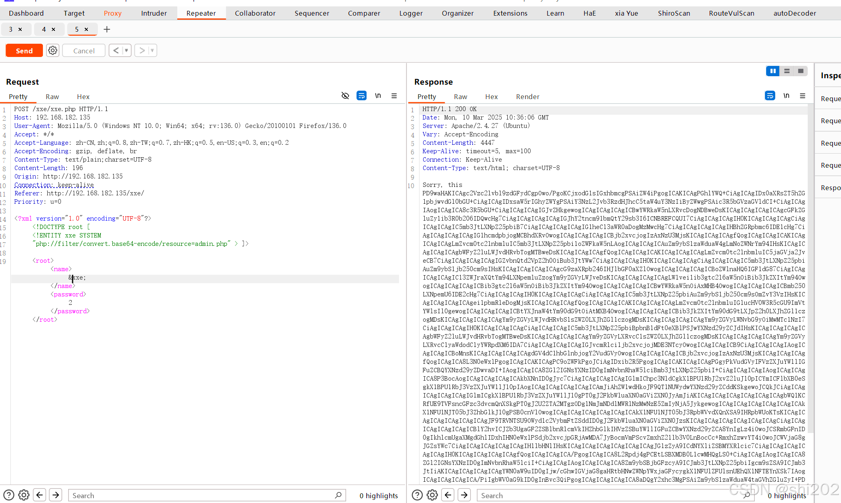
Task: Toggle word wrap icon in Request panel
Action: click(x=361, y=96)
